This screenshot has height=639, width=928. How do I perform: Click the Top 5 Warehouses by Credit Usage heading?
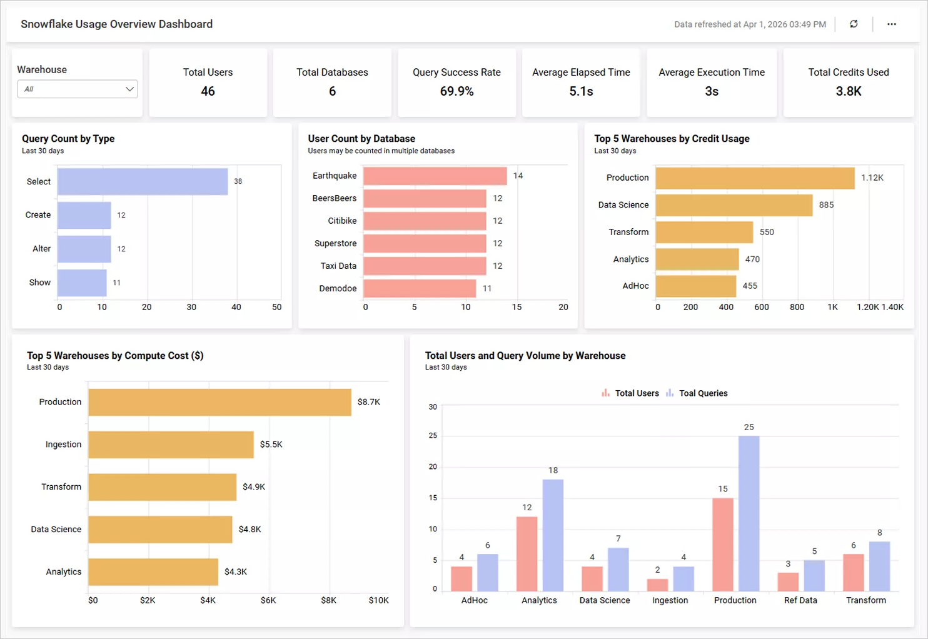point(672,139)
